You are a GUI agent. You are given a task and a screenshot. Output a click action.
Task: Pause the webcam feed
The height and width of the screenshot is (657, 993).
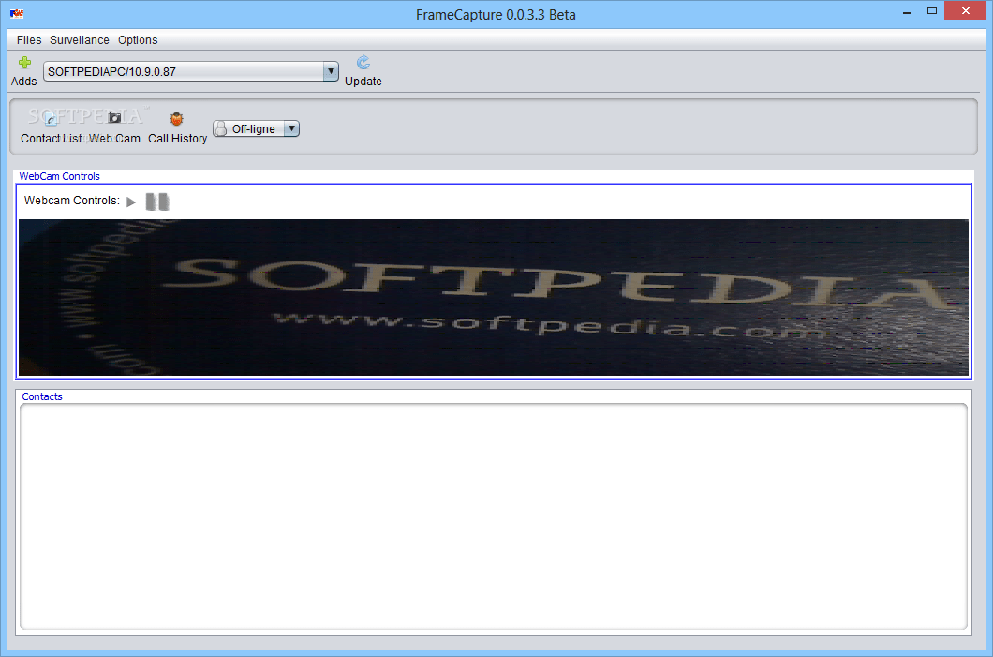(x=157, y=202)
